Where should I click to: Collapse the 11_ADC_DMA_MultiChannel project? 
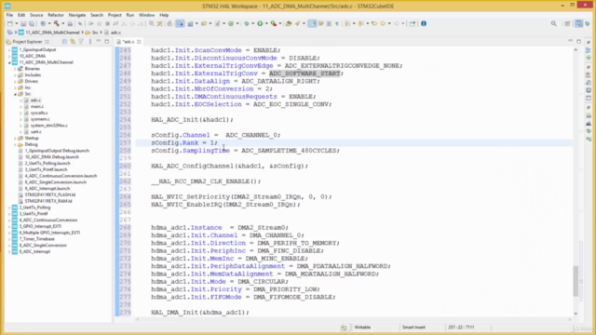(9, 62)
